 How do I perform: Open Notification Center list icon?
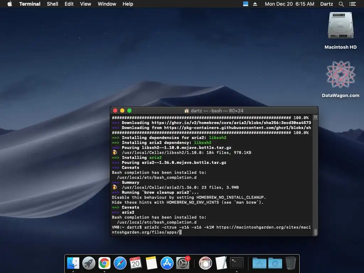tap(353, 4)
